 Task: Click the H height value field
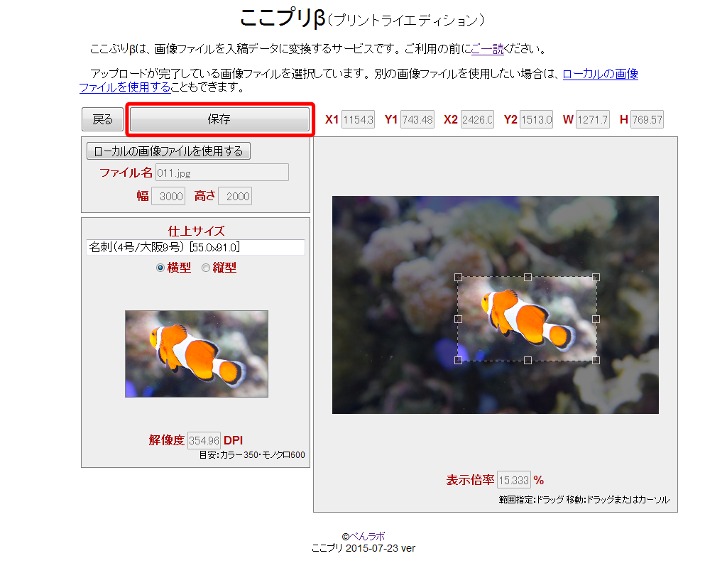pyautogui.click(x=647, y=119)
